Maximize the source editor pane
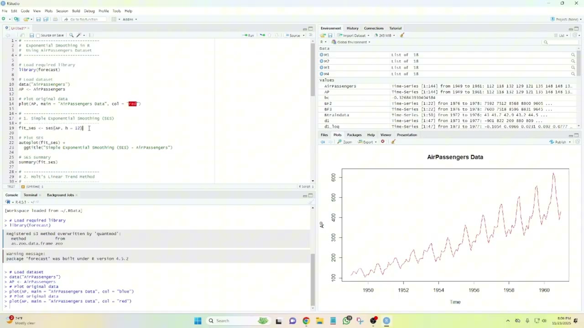The image size is (584, 328). pos(311,28)
